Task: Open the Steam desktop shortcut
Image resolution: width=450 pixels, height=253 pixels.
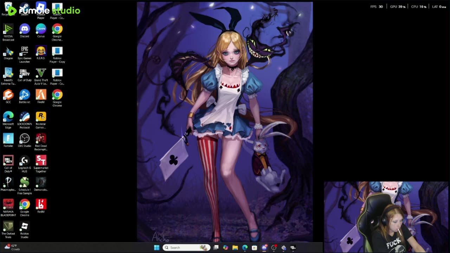Action: click(x=25, y=9)
